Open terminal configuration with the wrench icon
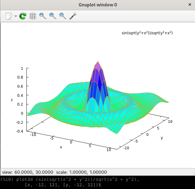Screen dimensions: 195x189 [x=73, y=16]
